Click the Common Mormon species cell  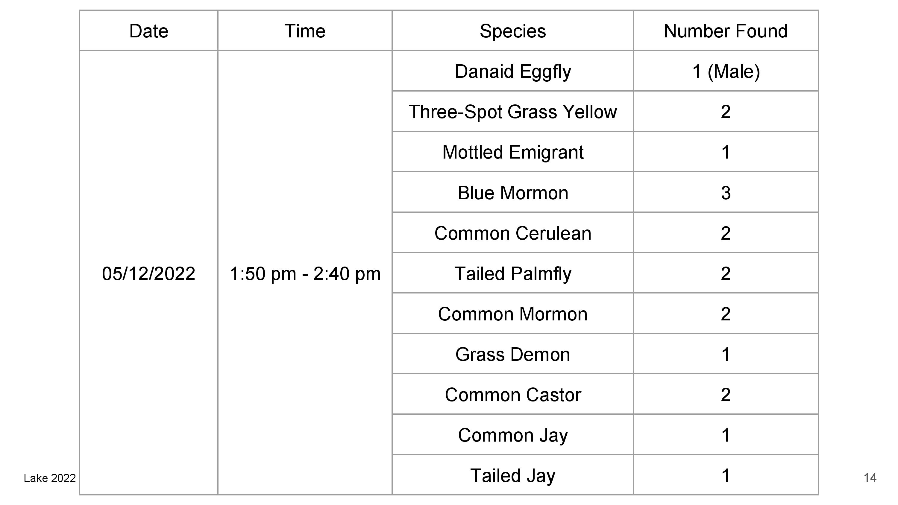click(512, 314)
